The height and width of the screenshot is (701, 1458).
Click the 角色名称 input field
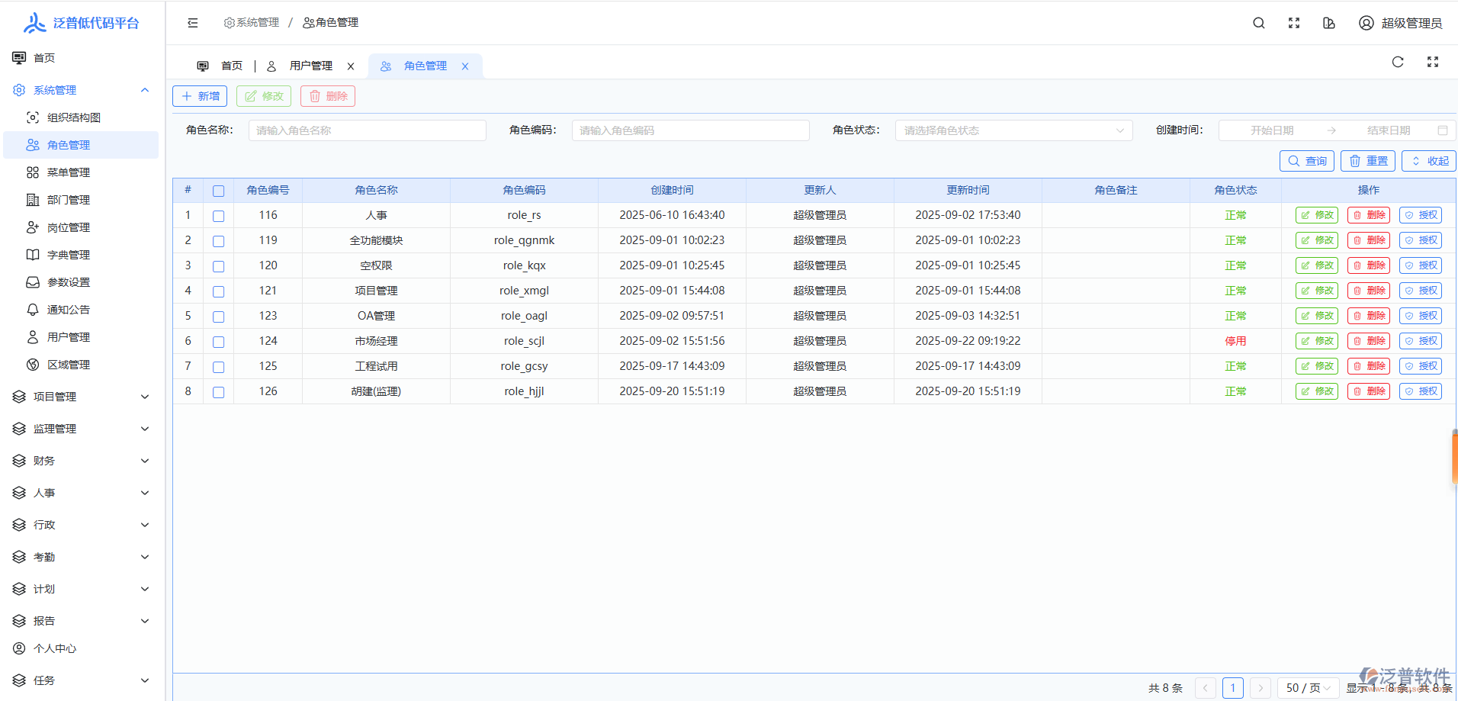[367, 130]
